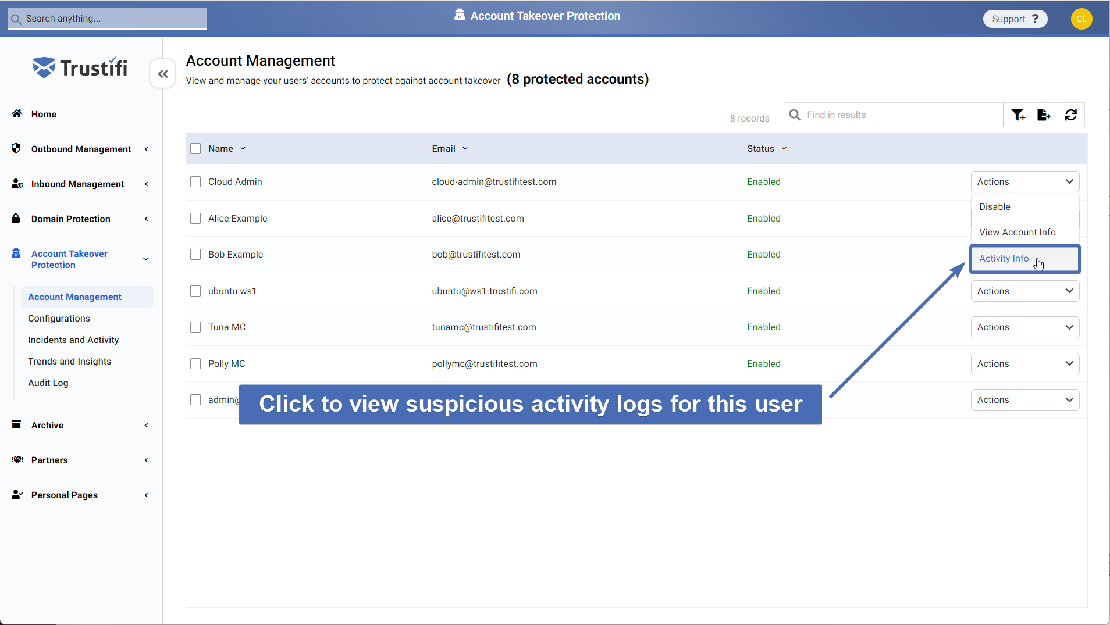Check the Tuna MC row checkbox

(x=195, y=327)
